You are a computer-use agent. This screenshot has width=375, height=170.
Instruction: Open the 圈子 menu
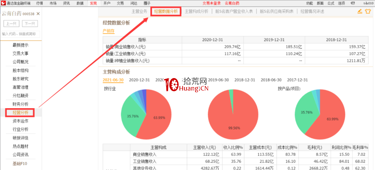pyautogui.click(x=147, y=3)
